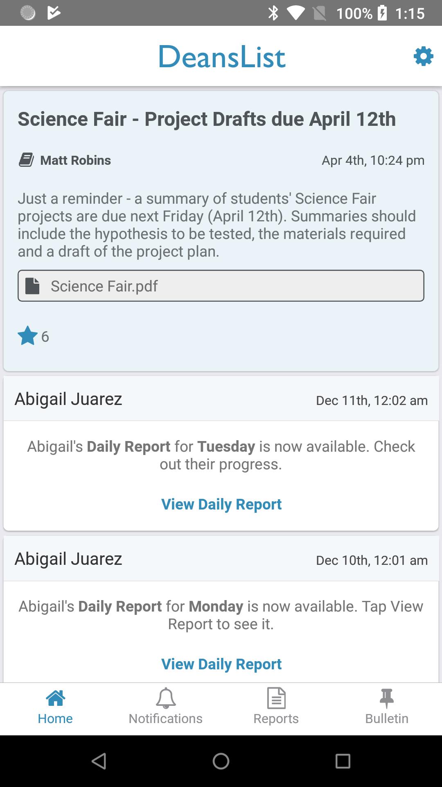
Task: View Daily Report for Tuesday
Action: click(221, 504)
